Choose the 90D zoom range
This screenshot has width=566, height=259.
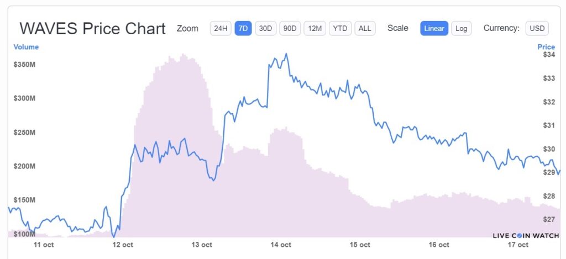(x=290, y=29)
